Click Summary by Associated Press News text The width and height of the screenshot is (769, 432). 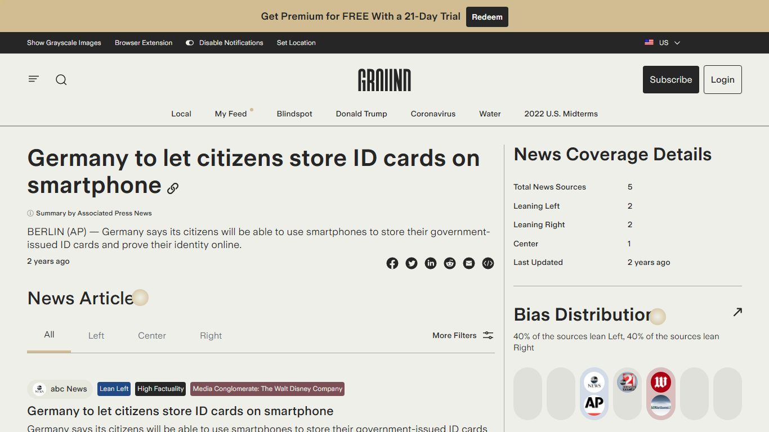pyautogui.click(x=94, y=213)
